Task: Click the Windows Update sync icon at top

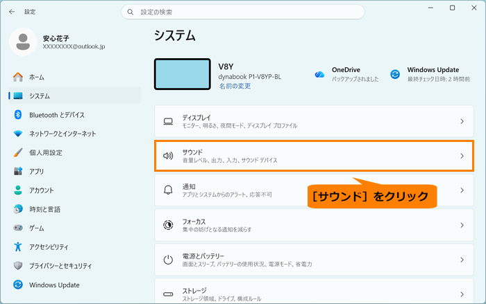Action: [395, 74]
